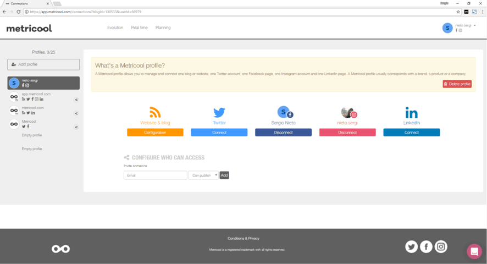This screenshot has width=487, height=264.
Task: Click the Add invite button
Action: (224, 175)
